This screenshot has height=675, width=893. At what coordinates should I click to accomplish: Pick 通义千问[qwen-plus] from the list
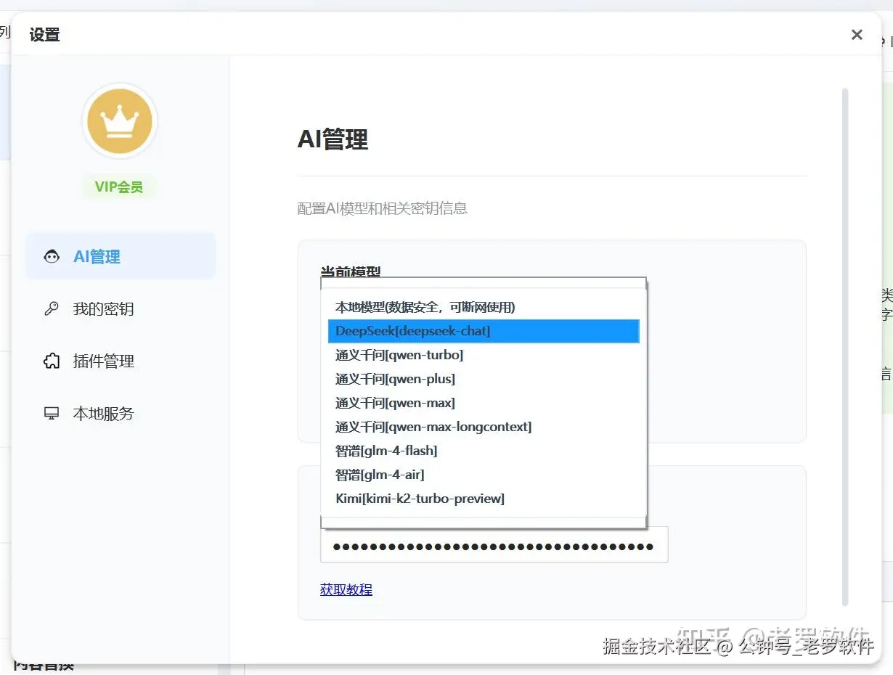(484, 379)
